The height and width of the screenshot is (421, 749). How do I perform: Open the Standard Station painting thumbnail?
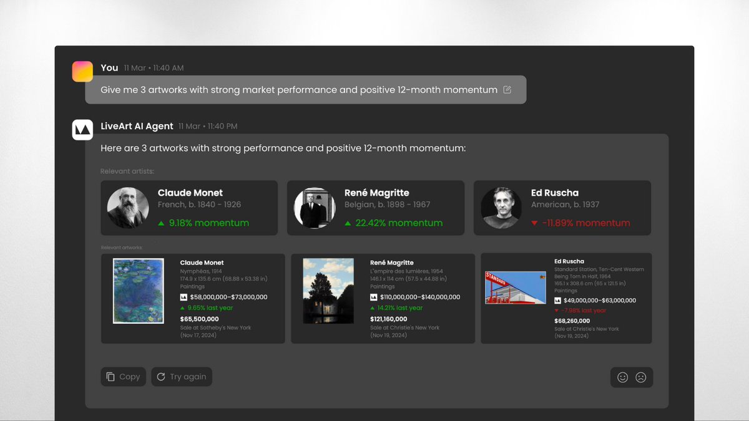(516, 288)
